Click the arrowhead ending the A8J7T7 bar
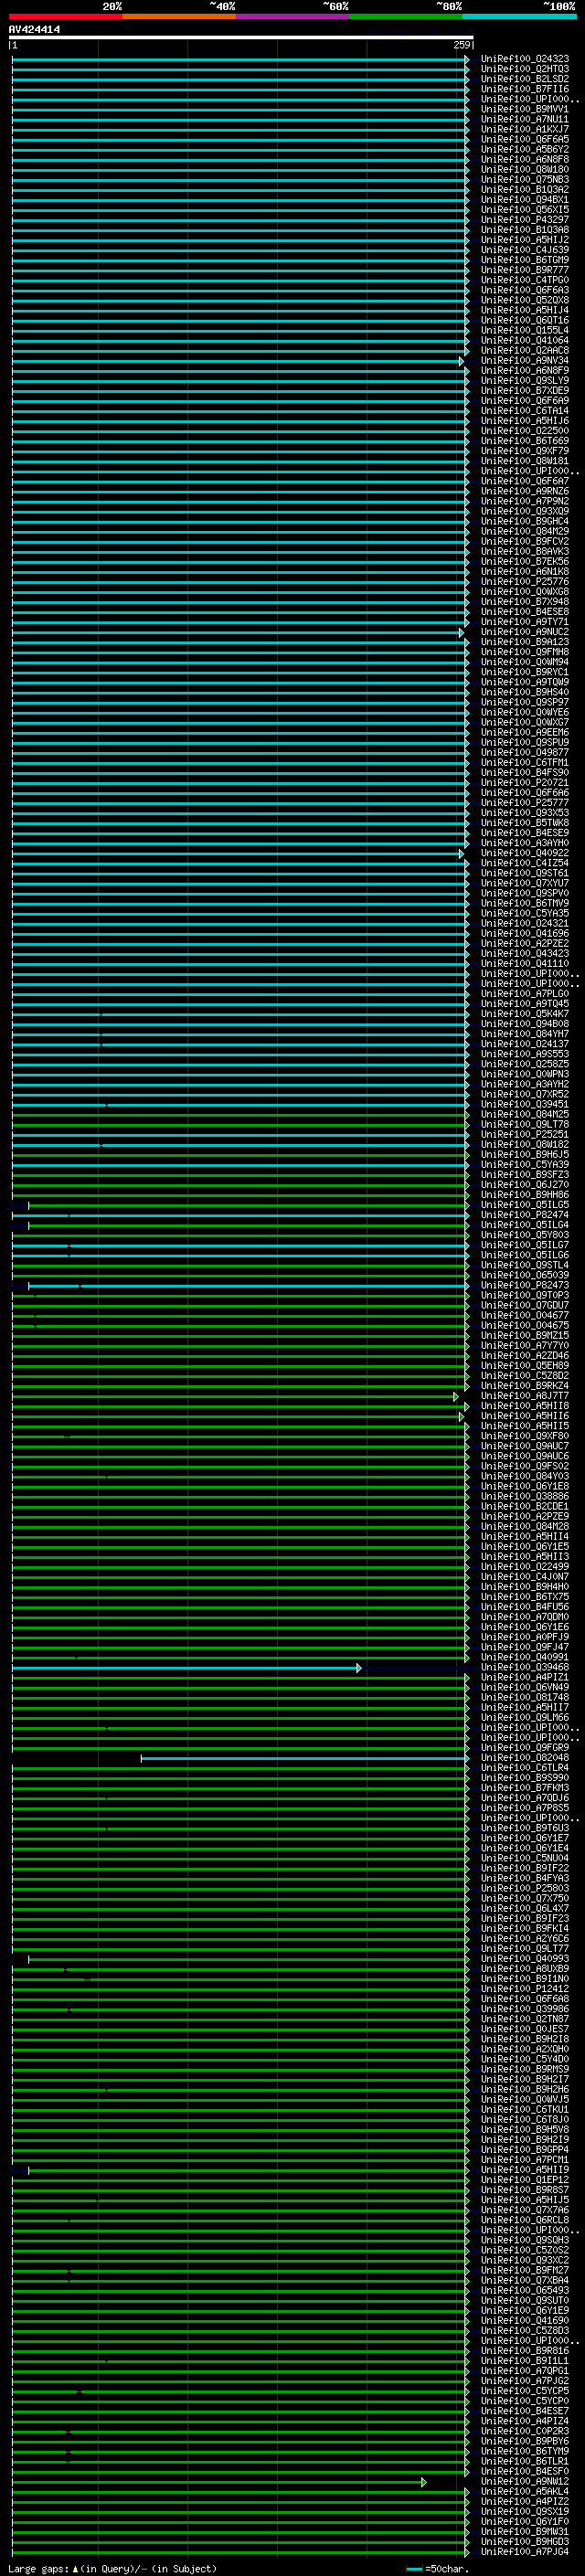 tap(456, 1397)
